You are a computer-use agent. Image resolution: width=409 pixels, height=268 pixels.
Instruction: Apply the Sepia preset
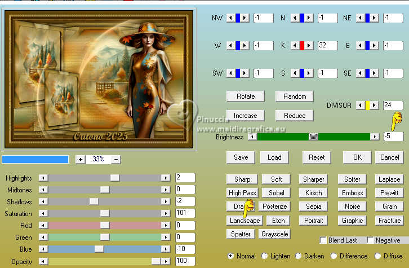(x=313, y=207)
